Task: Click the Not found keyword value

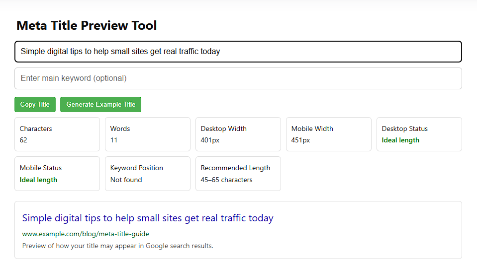Action: click(x=126, y=180)
